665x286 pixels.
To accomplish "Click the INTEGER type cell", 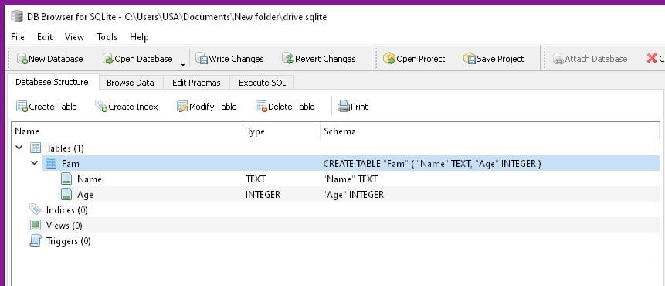I will pyautogui.click(x=263, y=194).
